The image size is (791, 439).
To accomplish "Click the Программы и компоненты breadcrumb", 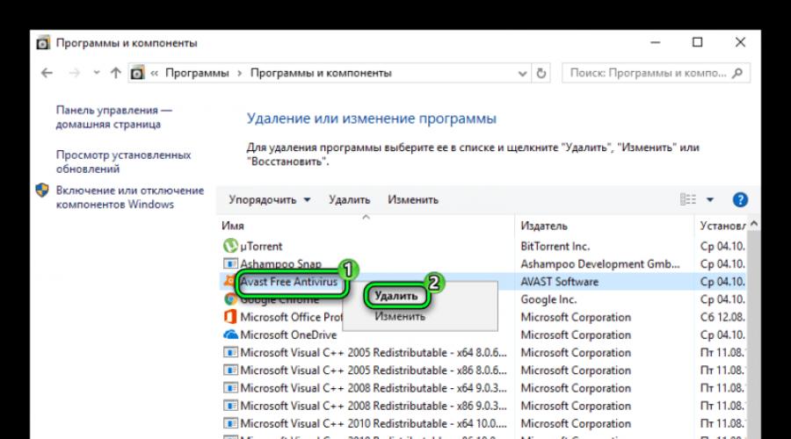I will coord(321,73).
